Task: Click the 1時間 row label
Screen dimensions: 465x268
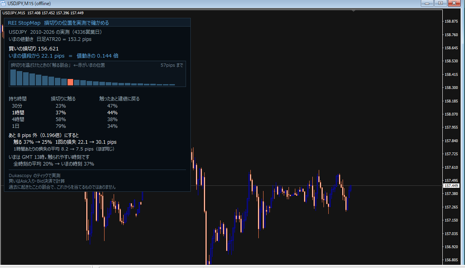Action: click(x=18, y=113)
